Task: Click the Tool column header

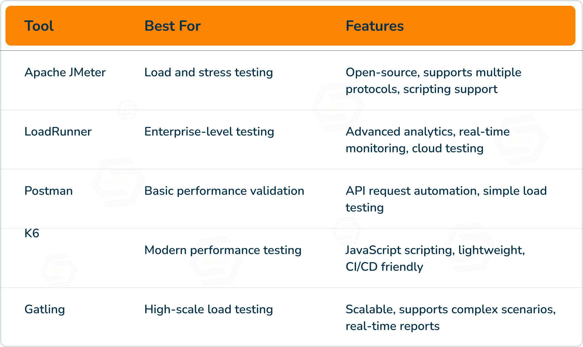Action: (x=39, y=26)
